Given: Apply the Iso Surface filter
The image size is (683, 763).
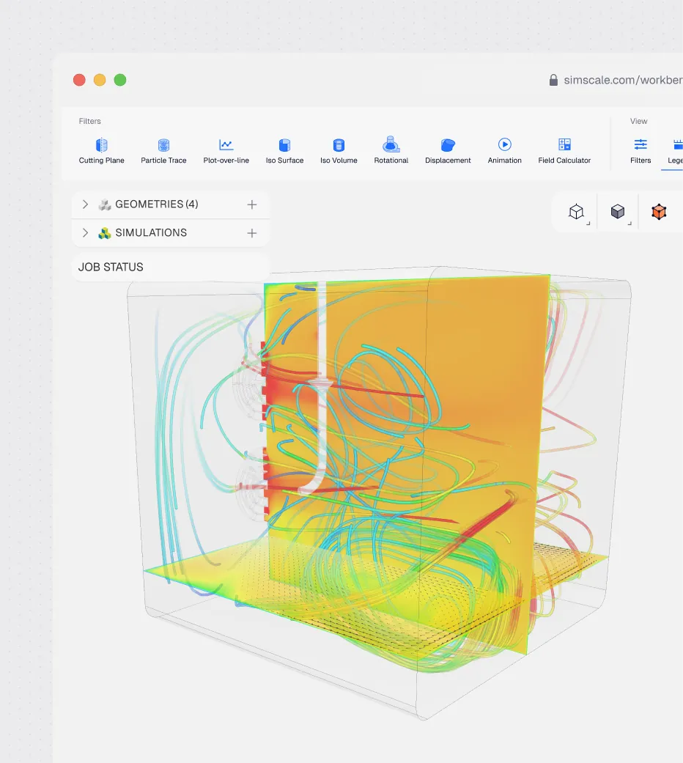Looking at the screenshot, I should pyautogui.click(x=284, y=151).
